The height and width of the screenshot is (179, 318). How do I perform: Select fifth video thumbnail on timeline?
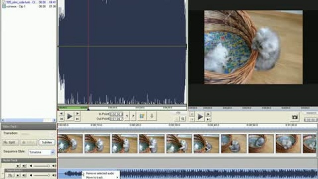click(179, 144)
